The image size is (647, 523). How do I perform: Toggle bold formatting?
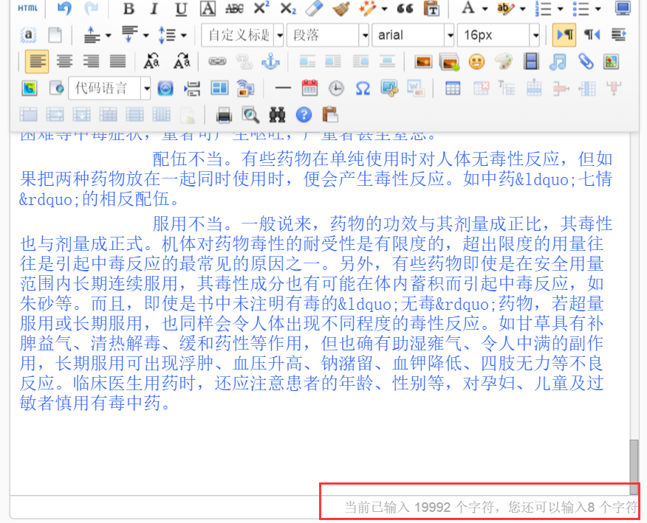point(129,8)
